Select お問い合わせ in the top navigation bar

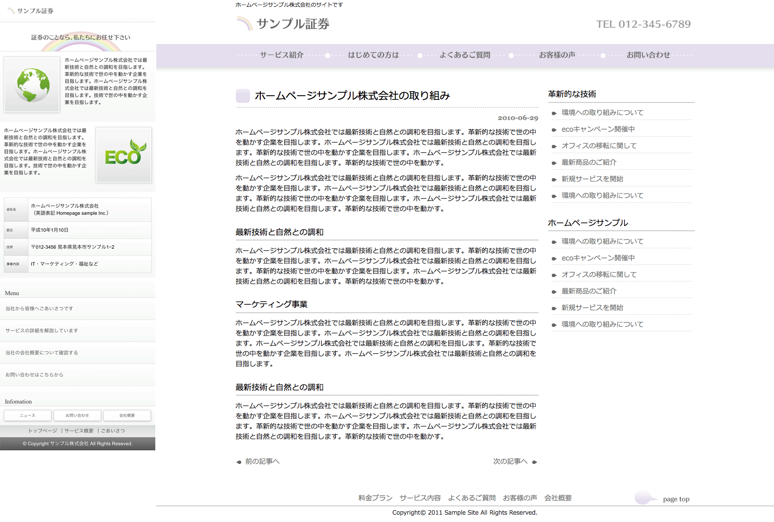(648, 55)
